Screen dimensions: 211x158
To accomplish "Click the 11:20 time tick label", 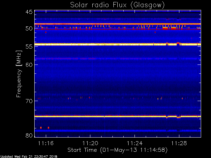I will [90, 144].
